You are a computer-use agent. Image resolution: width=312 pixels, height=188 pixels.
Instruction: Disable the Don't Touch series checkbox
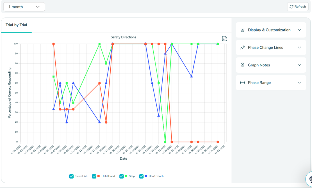141,176
